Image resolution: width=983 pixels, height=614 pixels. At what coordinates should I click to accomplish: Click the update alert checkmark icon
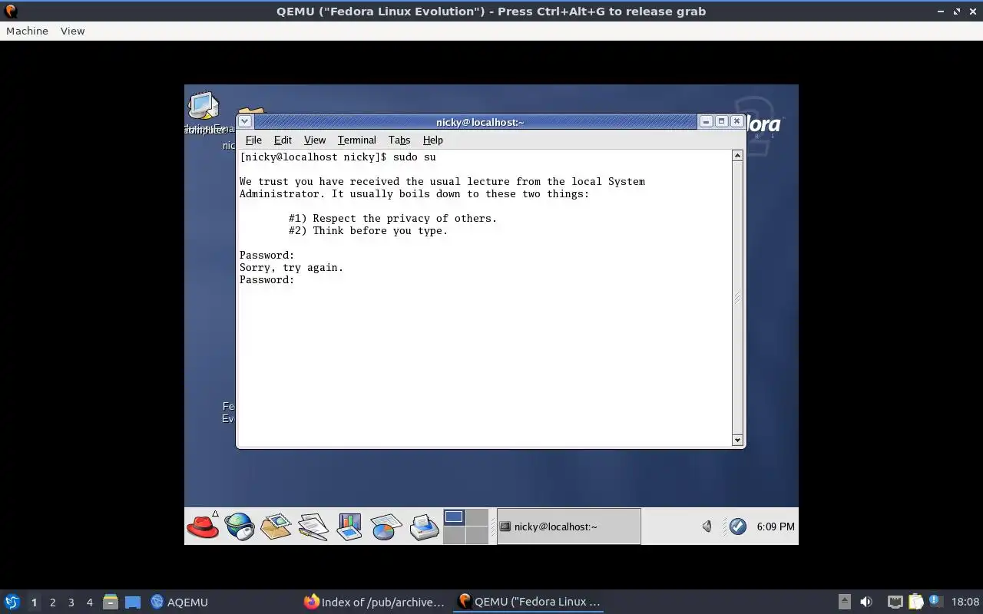pyautogui.click(x=737, y=527)
